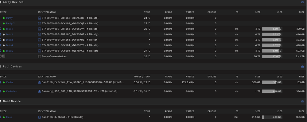Click Disk 4 usage bar showing 3.57 TB
The width and height of the screenshot is (307, 122).
272,45
